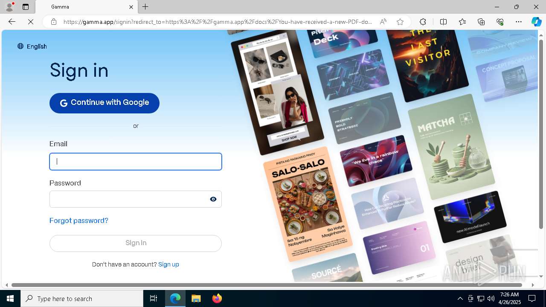Click the SALO-SALO poster thumbnail
Screen dimensions: 546x307
pos(308,204)
